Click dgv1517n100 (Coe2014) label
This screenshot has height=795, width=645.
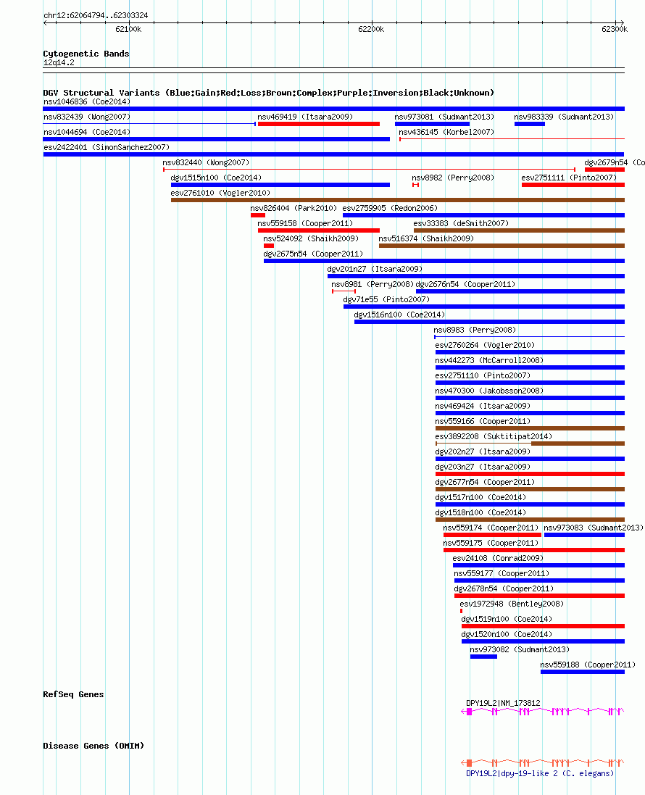480,497
